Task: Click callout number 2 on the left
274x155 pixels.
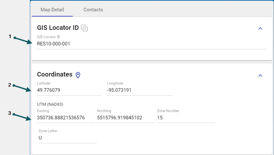Action: coord(10,85)
